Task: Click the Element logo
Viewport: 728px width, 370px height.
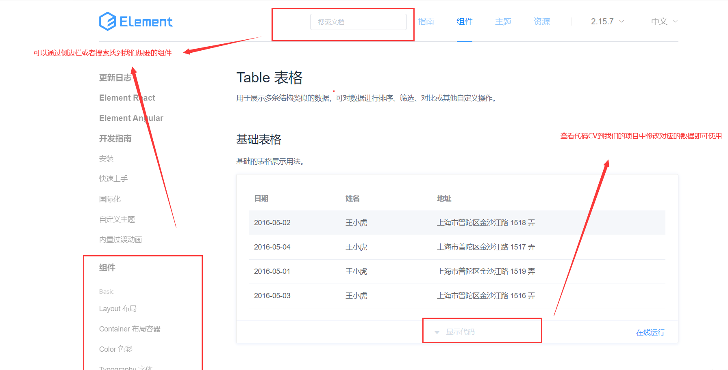Action: click(136, 21)
